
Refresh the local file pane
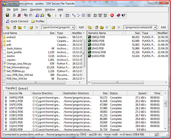point(25,27)
